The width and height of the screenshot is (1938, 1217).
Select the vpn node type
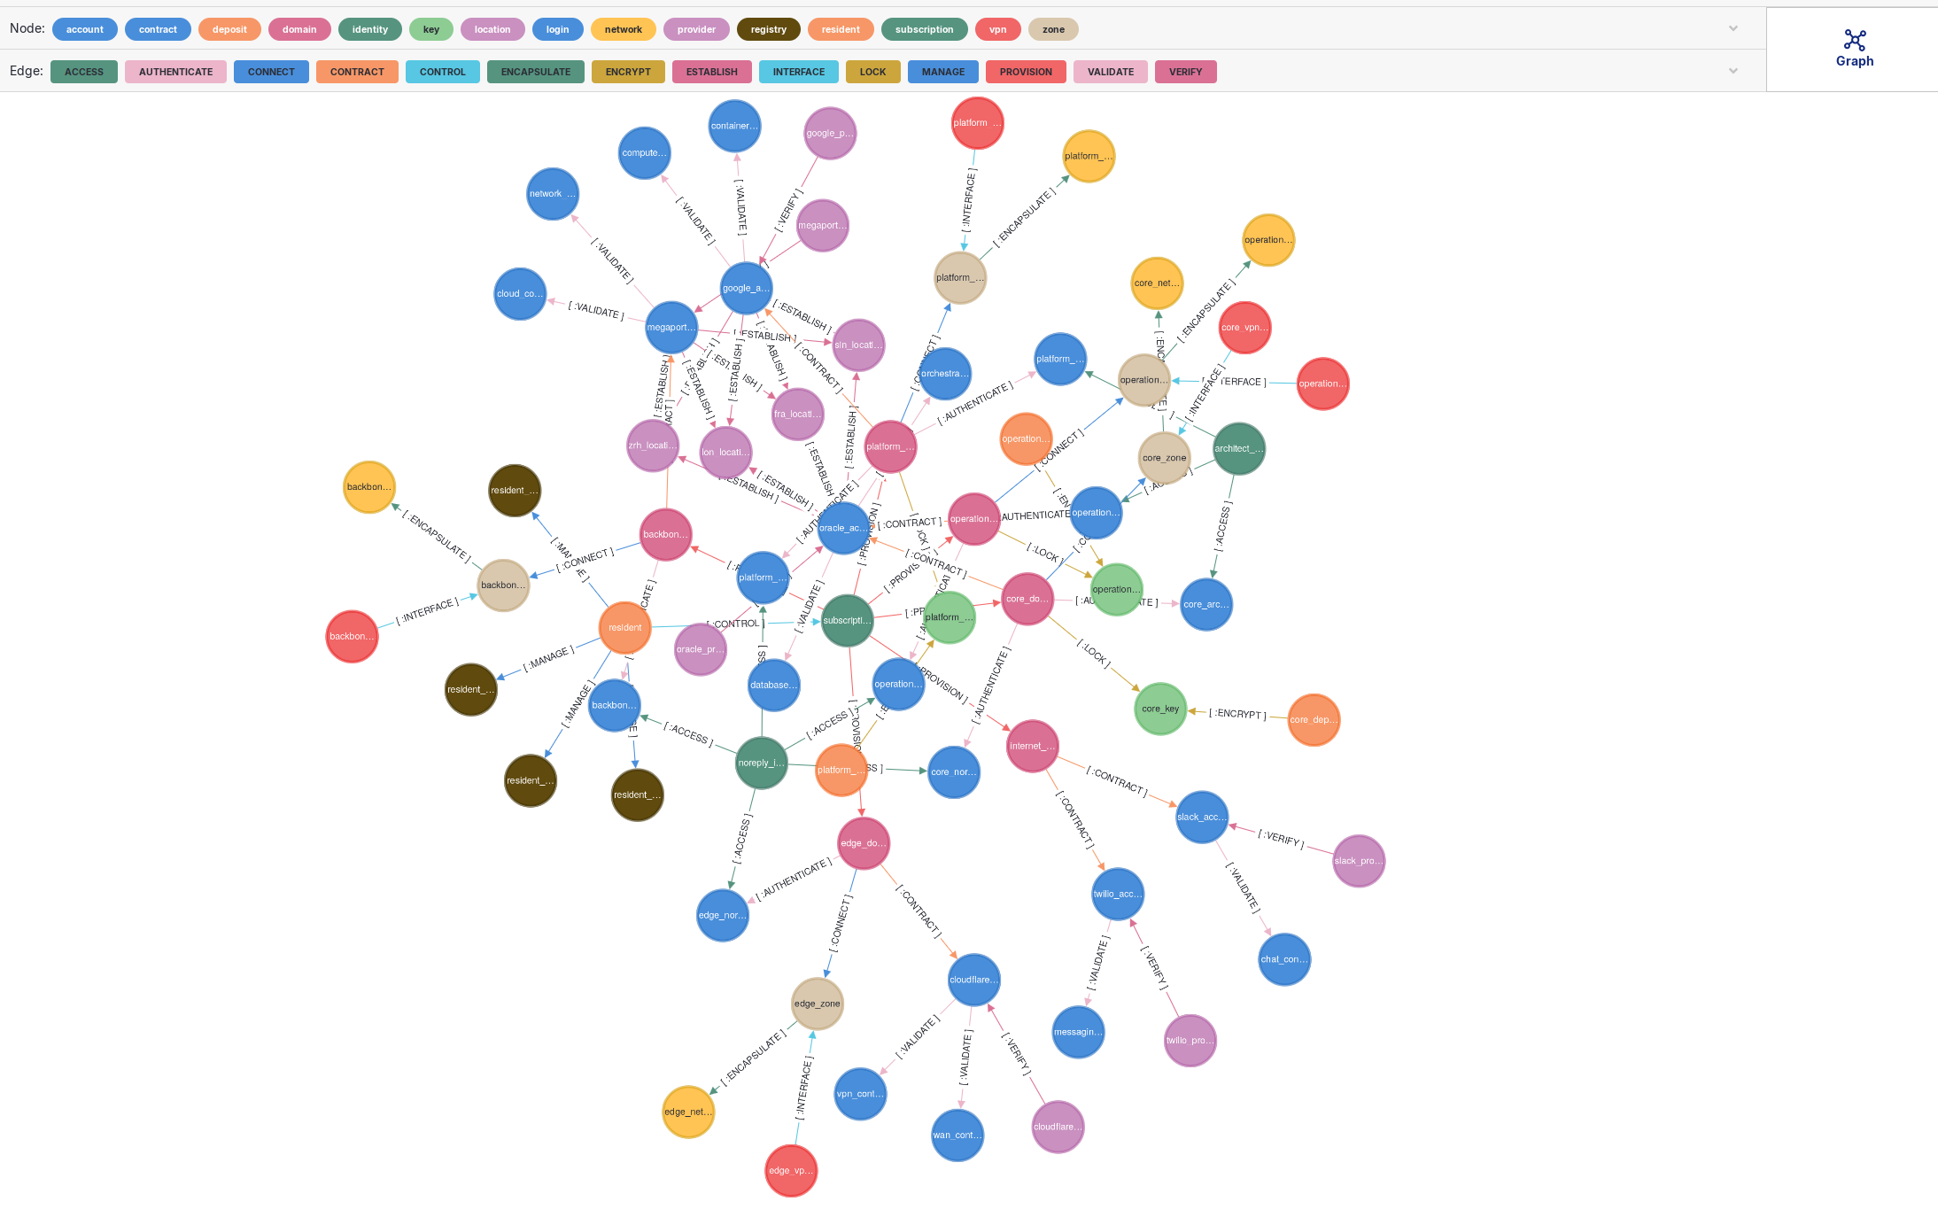[996, 28]
